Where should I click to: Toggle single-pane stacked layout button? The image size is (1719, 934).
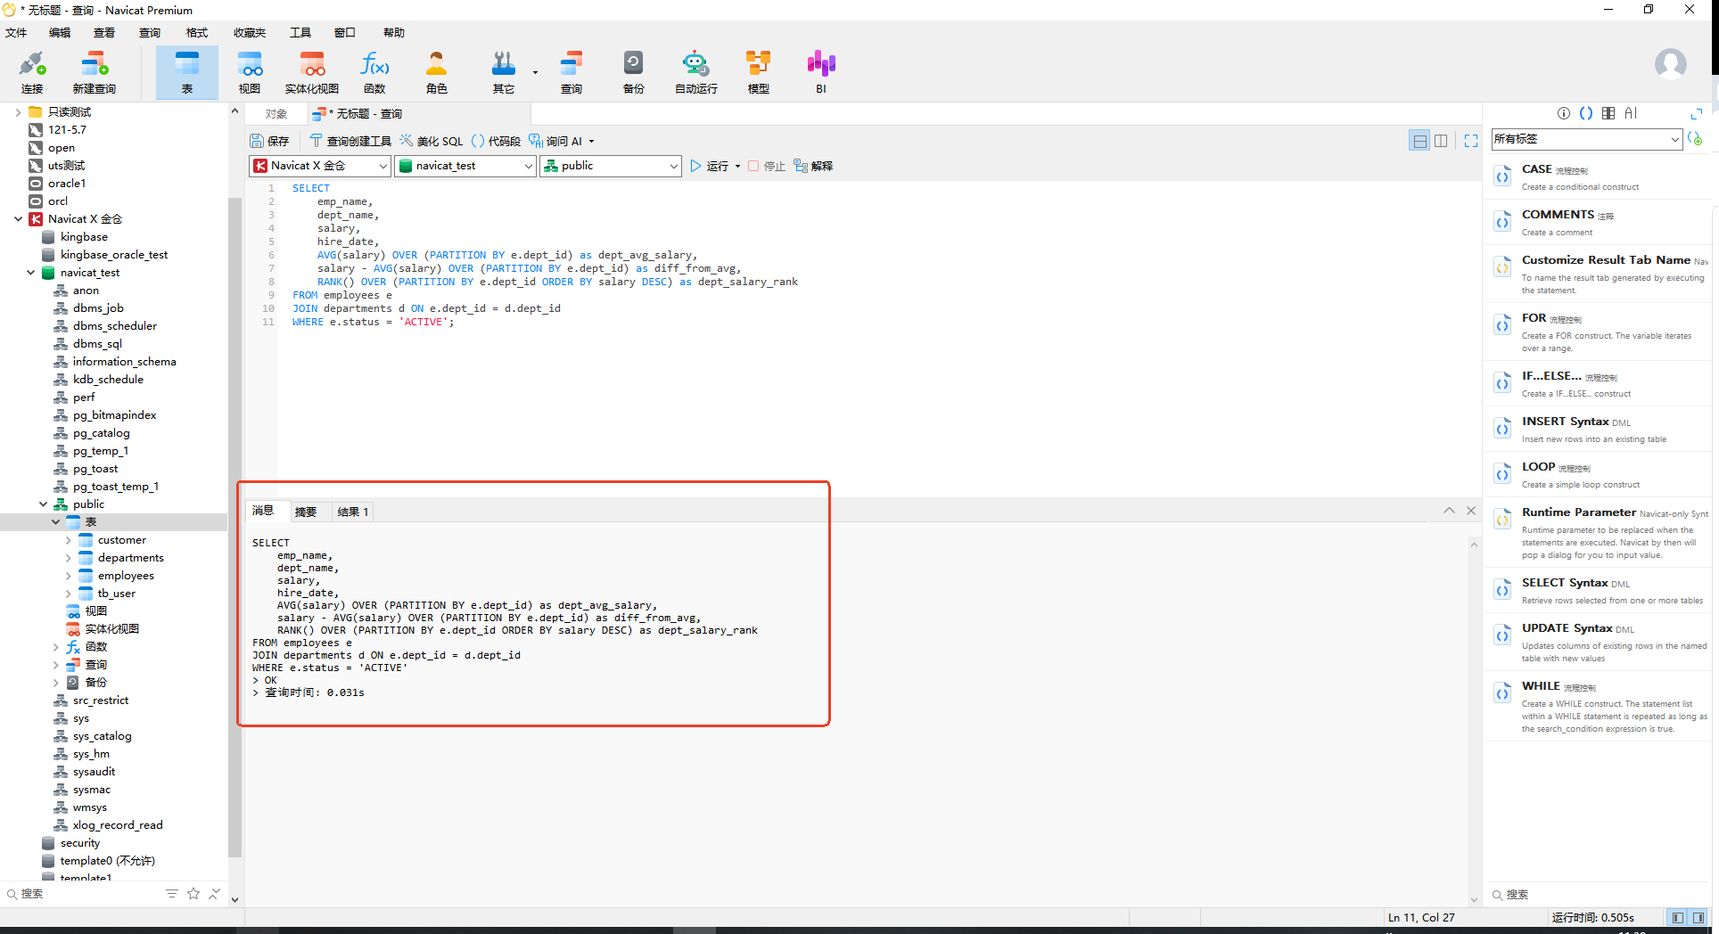1419,141
